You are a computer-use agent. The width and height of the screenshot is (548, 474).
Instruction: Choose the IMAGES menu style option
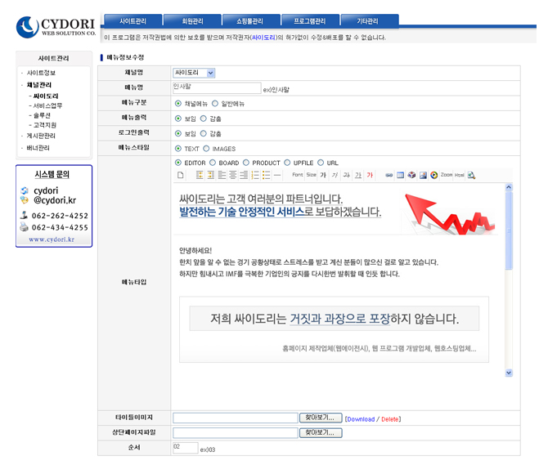pyautogui.click(x=208, y=149)
